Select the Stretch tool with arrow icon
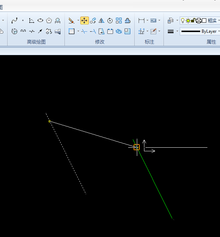The image size is (220, 237). [102, 31]
